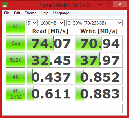129x118 pixels.
Task: Click the 4K QD32 read result 0.611
Action: pyautogui.click(x=50, y=93)
